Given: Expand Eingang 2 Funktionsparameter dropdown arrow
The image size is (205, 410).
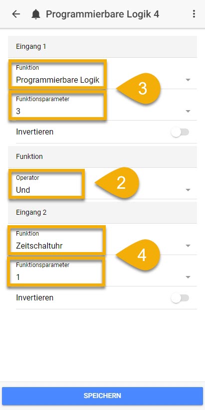Looking at the screenshot, I should (x=188, y=277).
